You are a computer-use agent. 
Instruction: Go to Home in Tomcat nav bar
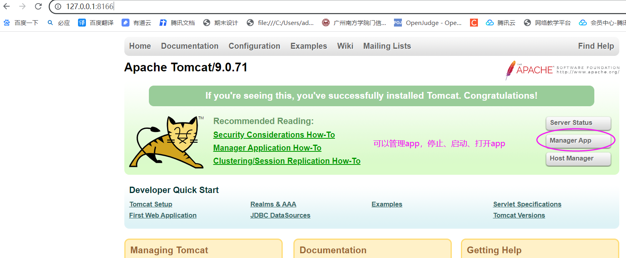140,46
